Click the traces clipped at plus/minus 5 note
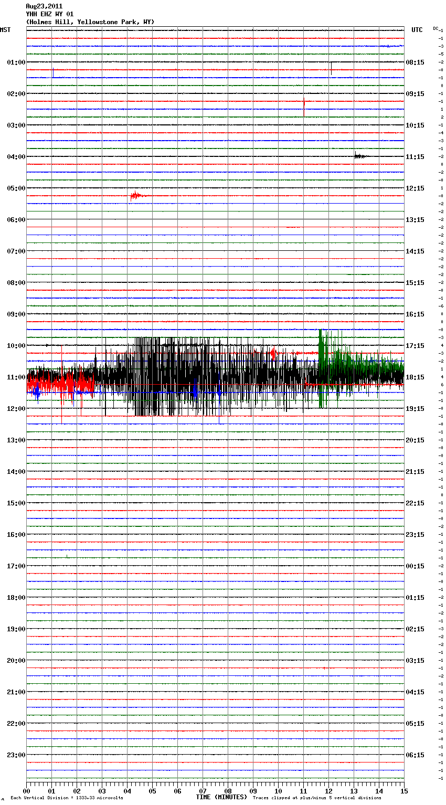This screenshot has width=446, height=805. coord(317,798)
